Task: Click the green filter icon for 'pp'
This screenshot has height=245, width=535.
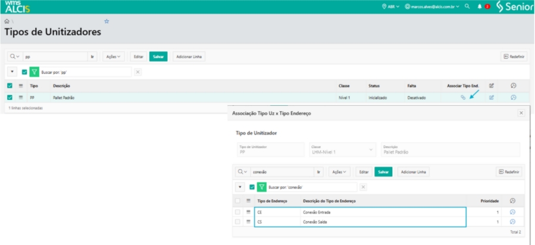Action: click(x=35, y=72)
